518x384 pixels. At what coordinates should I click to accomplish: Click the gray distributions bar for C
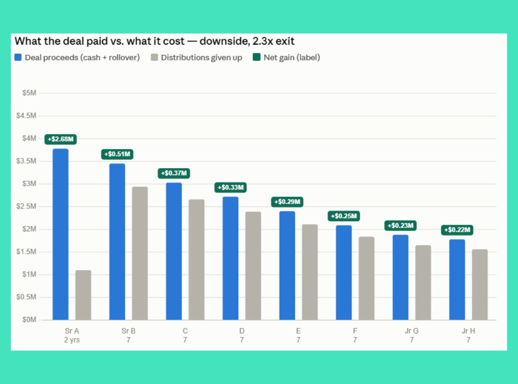click(x=197, y=260)
